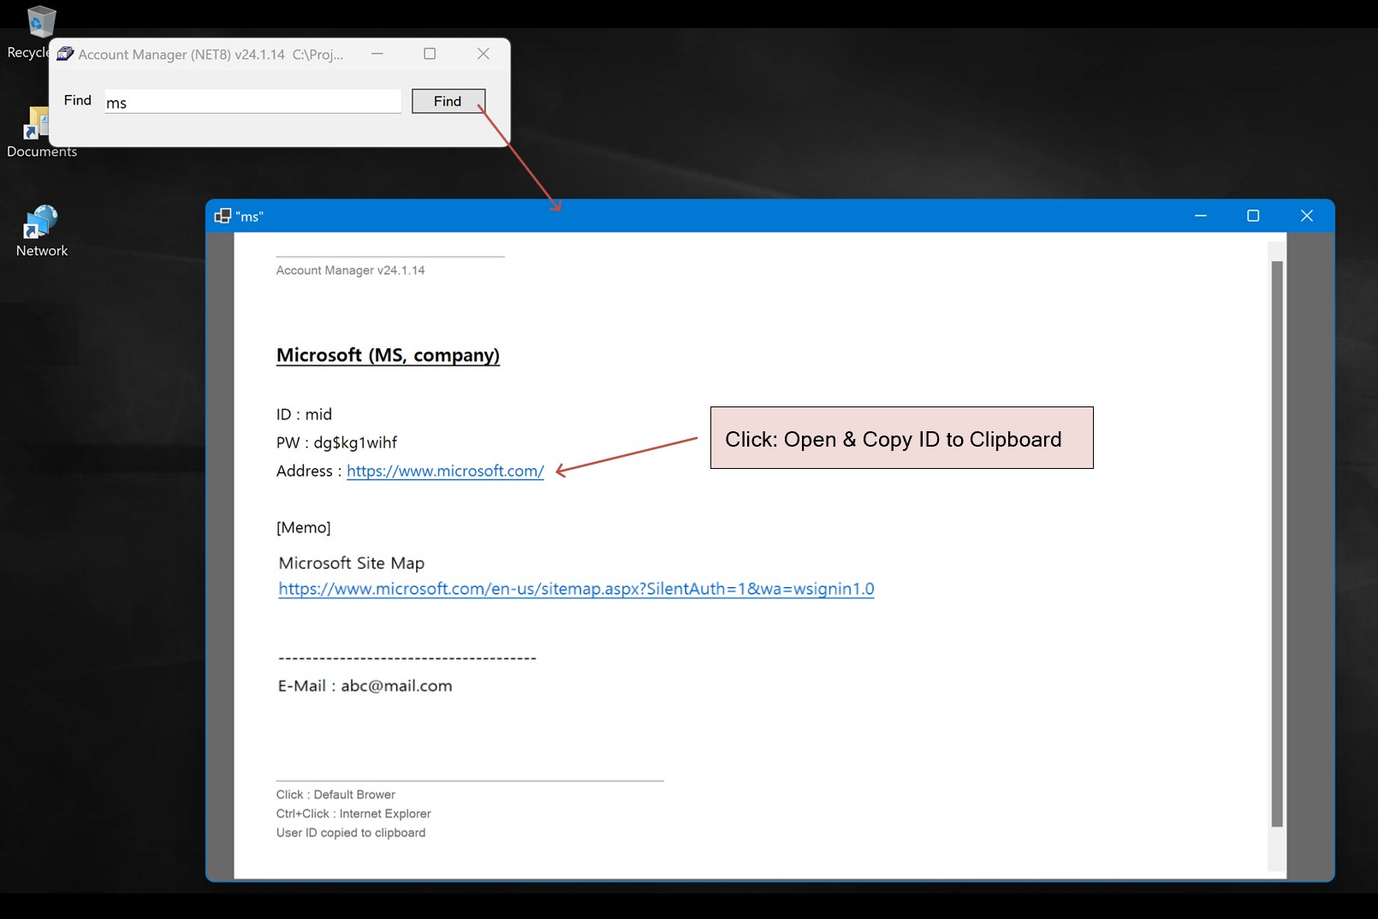
Task: Open the https://www.microsoft.com/ address link
Action: 445,471
